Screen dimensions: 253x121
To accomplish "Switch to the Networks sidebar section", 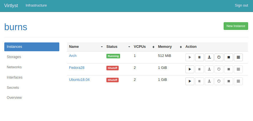I will (x=14, y=67).
